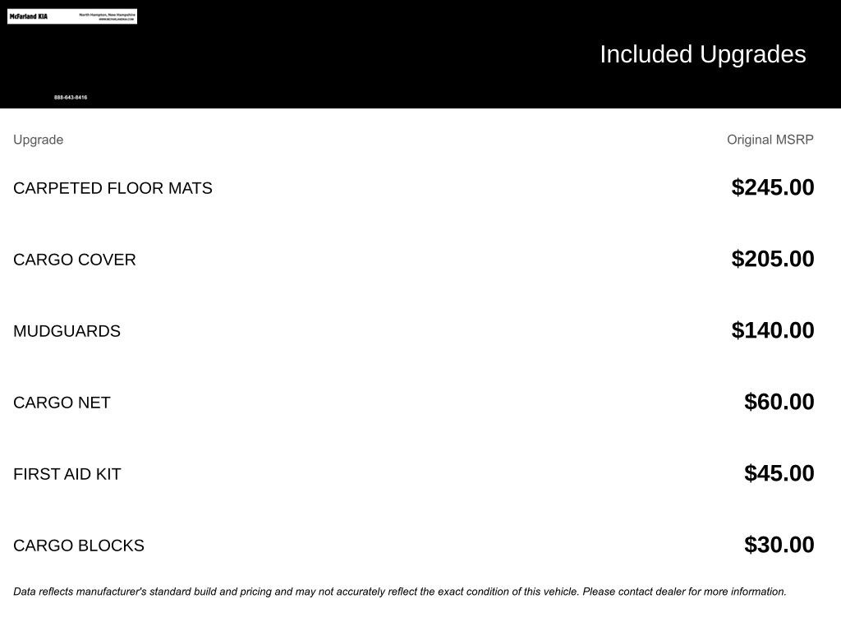Screen dimensions: 841x631
Task: Select the CARGO COVER upgrade
Action: (75, 260)
